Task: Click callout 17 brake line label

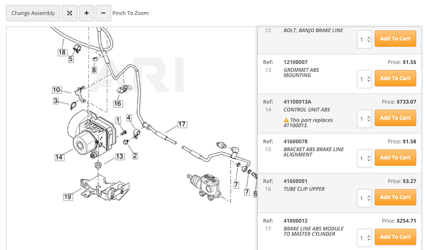Action: point(182,124)
